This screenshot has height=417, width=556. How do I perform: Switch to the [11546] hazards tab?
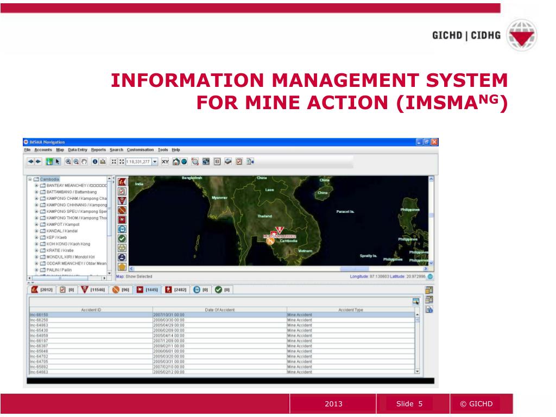93,290
